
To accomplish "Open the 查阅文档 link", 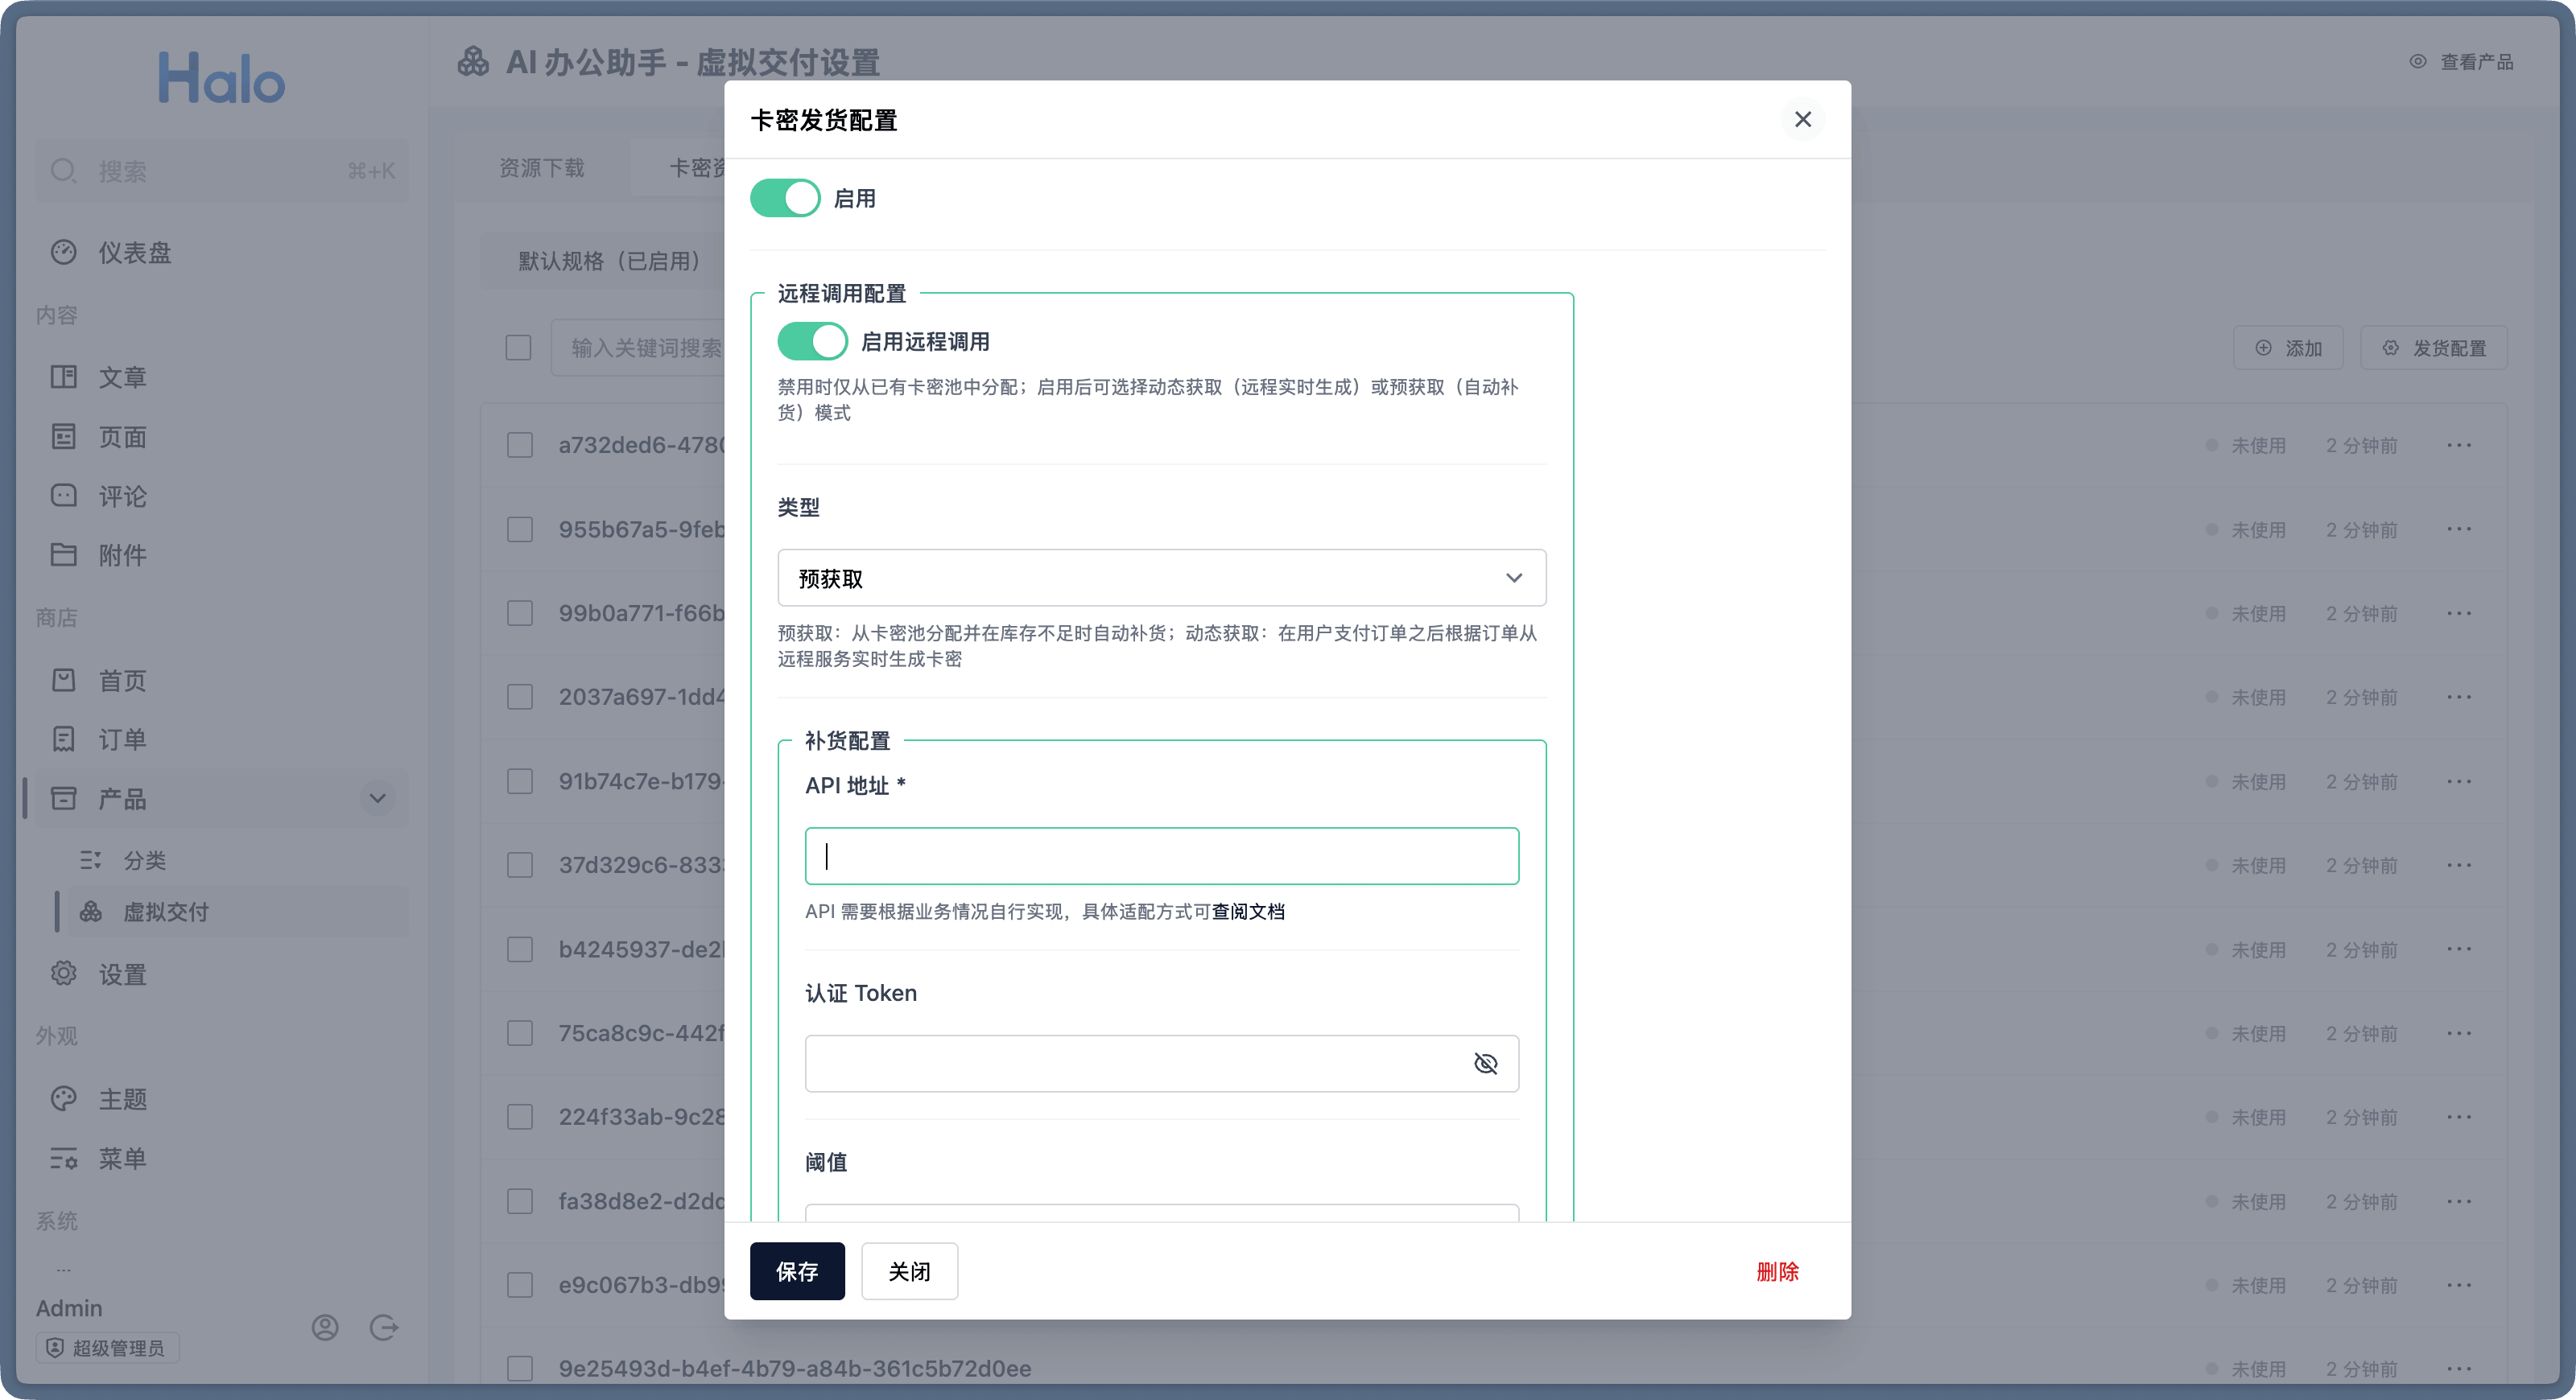I will (x=1248, y=912).
